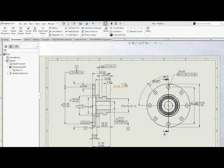The height and width of the screenshot is (168, 224).
Task: Activate the Format Painter tool
Action: pos(28,30)
